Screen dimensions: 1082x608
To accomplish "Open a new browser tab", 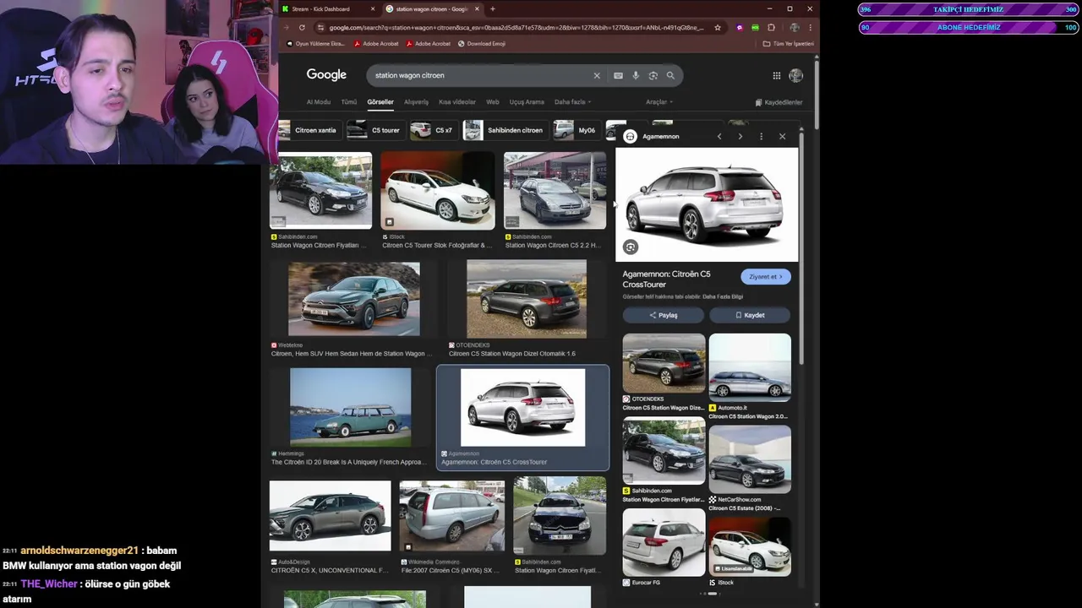I will click(493, 8).
